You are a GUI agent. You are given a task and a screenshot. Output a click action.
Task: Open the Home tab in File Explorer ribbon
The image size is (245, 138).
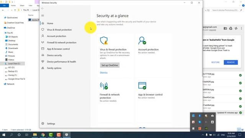coord(13,5)
